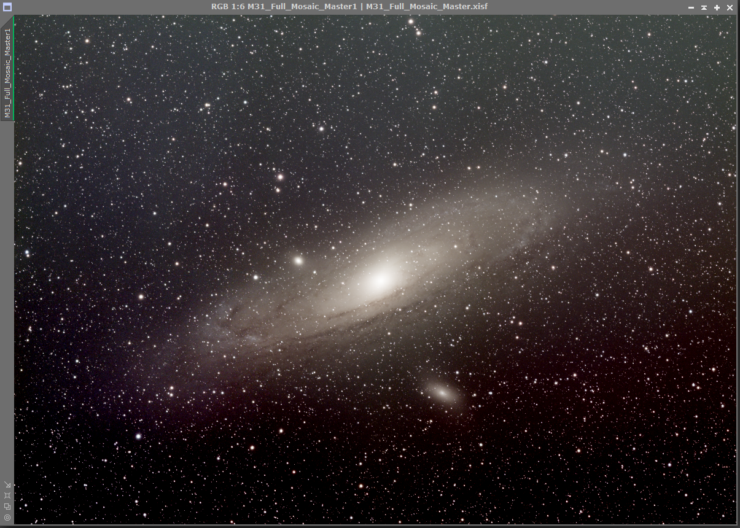Click the overlapping squares duplicate icon

tap(7, 507)
